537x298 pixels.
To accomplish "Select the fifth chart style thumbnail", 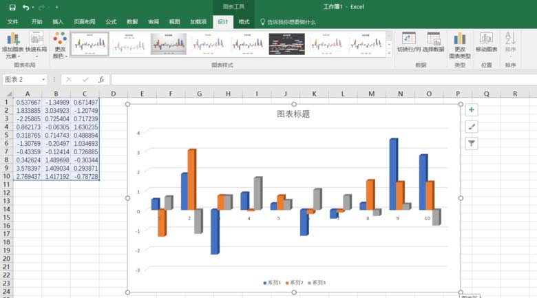I will [x=247, y=44].
